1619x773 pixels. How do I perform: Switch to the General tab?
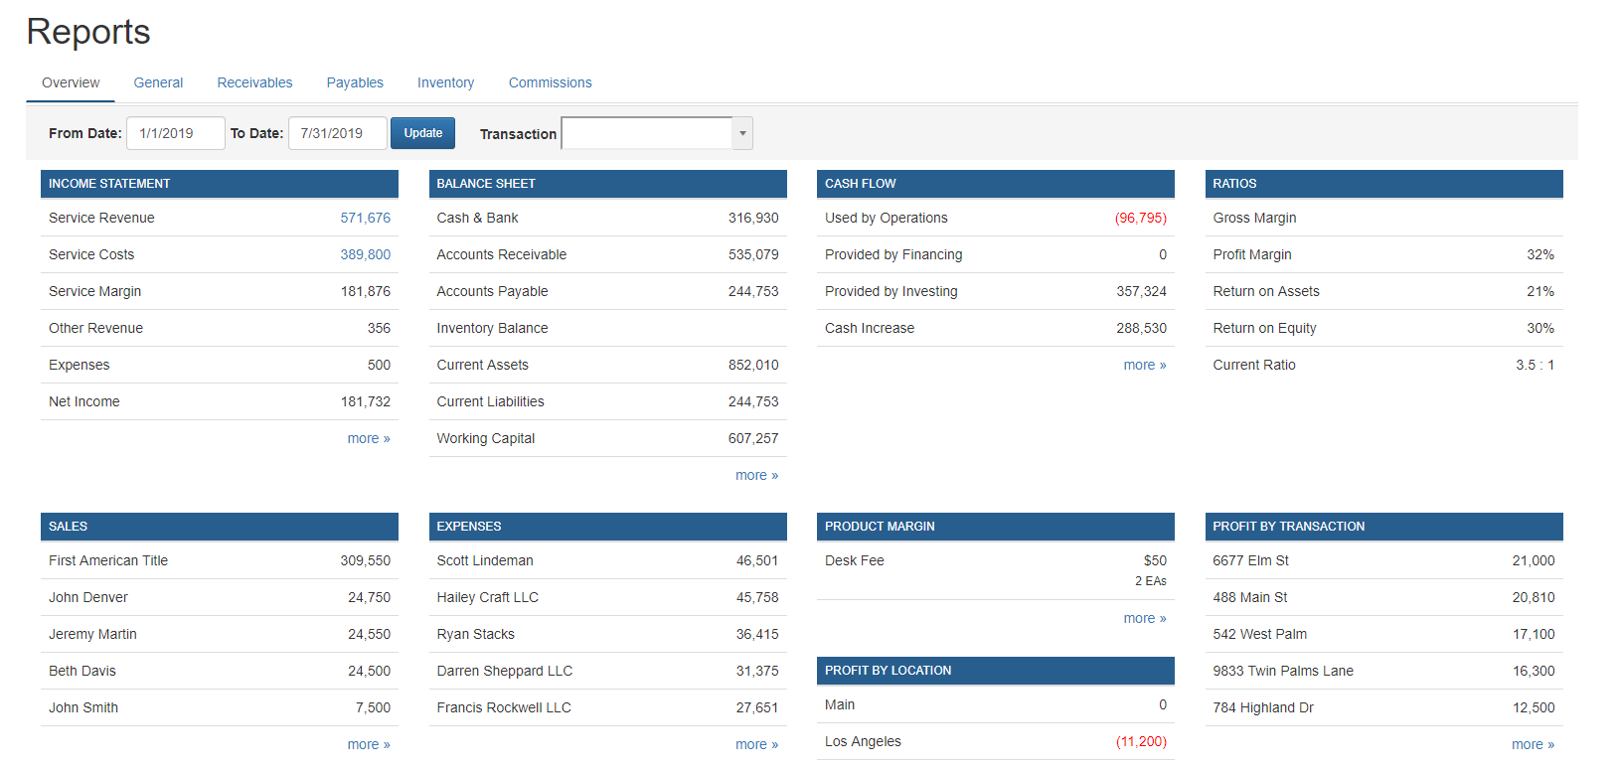[x=158, y=82]
